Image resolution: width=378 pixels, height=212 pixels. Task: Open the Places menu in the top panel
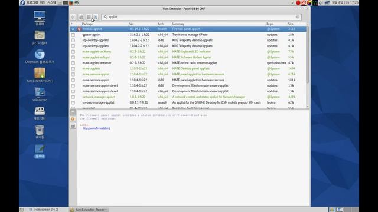pyautogui.click(x=43, y=2)
